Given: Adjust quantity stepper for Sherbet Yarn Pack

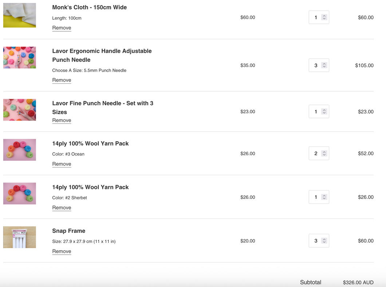Looking at the screenshot, I should tap(324, 197).
